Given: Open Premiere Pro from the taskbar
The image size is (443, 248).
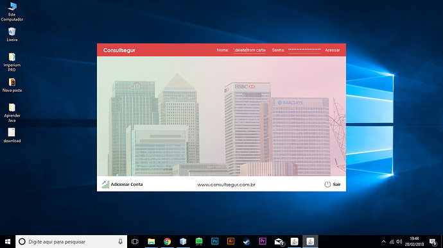Looking at the screenshot, I should [263, 241].
